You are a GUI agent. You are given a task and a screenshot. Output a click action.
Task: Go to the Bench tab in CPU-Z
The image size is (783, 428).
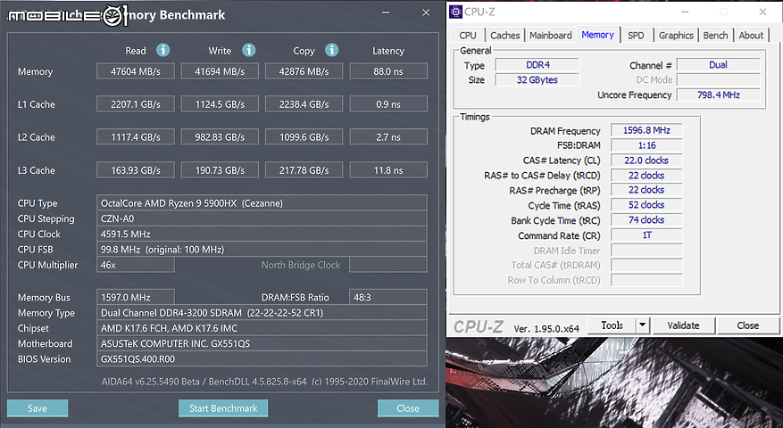click(x=715, y=36)
